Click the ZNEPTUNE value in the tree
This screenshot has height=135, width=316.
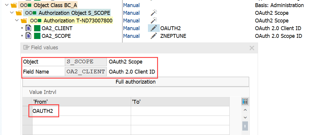(173, 36)
